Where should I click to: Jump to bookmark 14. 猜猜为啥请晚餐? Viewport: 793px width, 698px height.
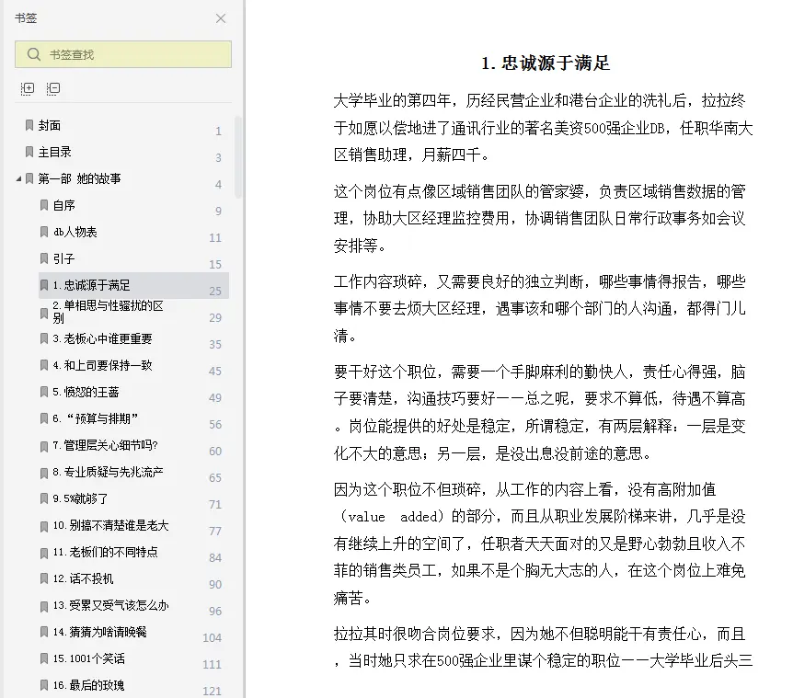(99, 633)
